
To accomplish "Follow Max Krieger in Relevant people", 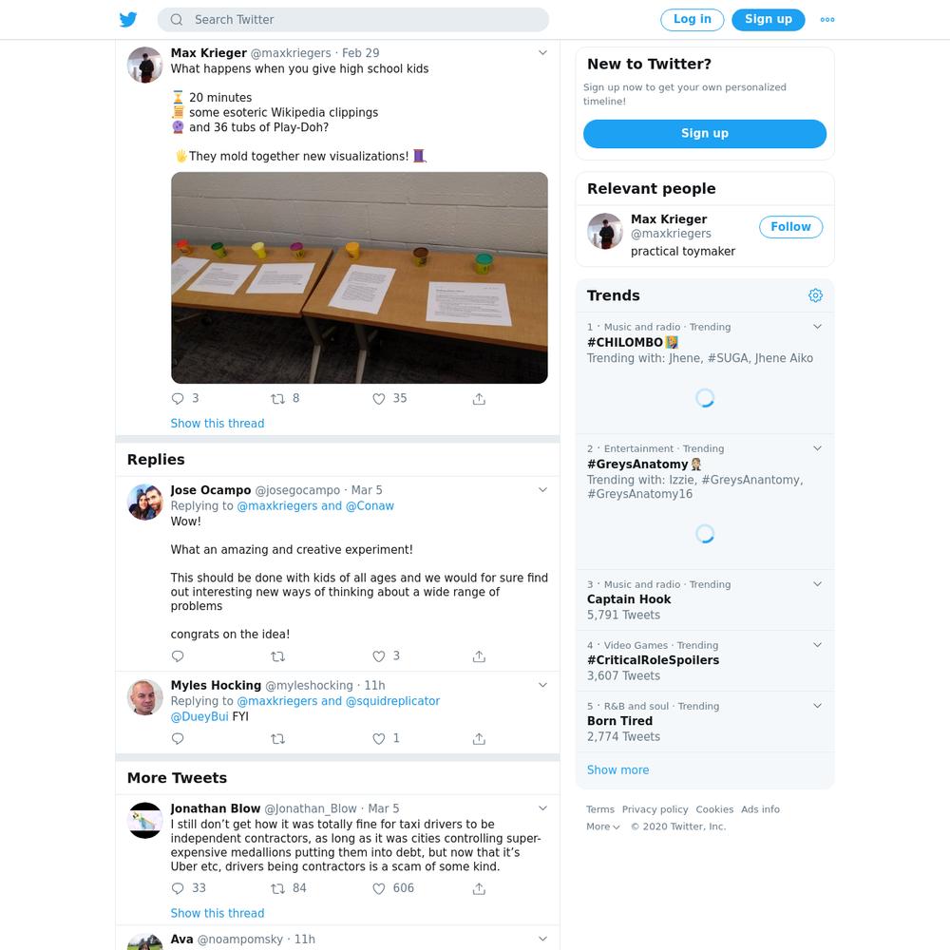I will click(790, 227).
